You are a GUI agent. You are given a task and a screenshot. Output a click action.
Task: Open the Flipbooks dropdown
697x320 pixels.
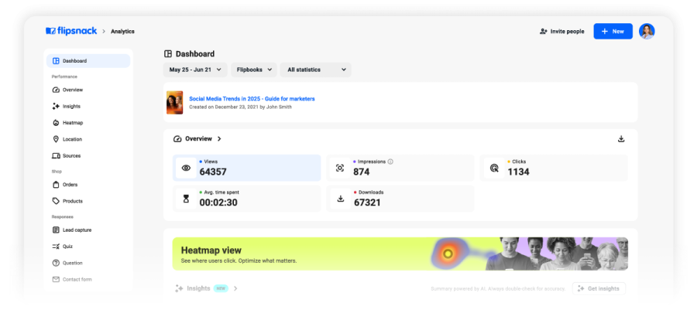254,70
